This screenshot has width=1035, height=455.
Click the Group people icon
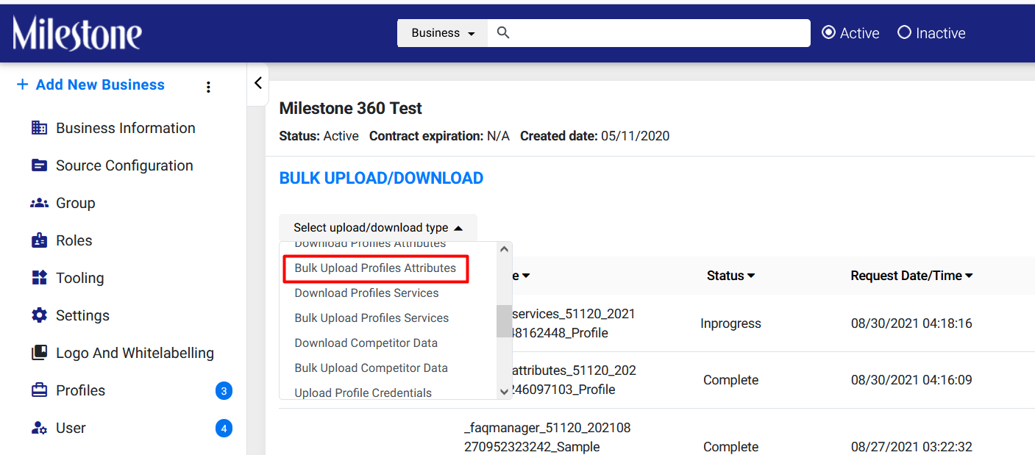(x=39, y=203)
